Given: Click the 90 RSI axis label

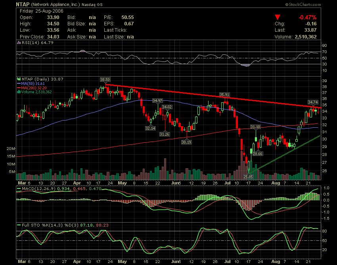Looking at the screenshot, I should [x=325, y=45].
